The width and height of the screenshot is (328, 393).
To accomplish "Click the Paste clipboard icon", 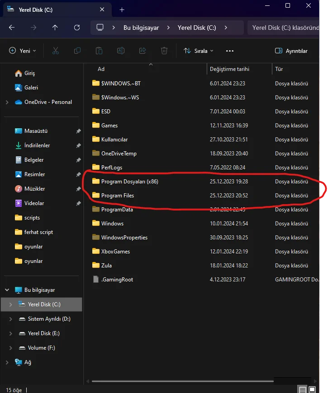I will click(99, 51).
